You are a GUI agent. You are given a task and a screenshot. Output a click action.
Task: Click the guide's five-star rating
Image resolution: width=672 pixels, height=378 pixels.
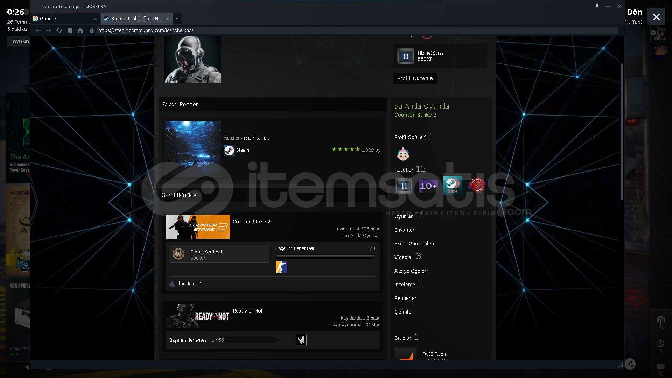click(x=345, y=149)
